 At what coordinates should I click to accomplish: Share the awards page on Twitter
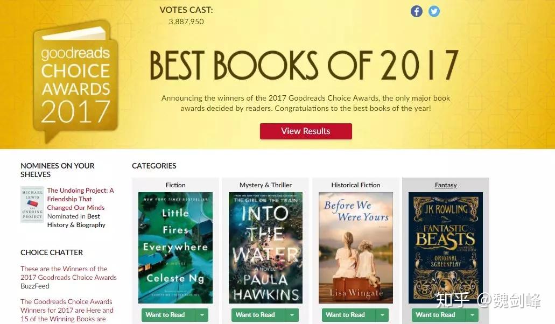pyautogui.click(x=434, y=11)
